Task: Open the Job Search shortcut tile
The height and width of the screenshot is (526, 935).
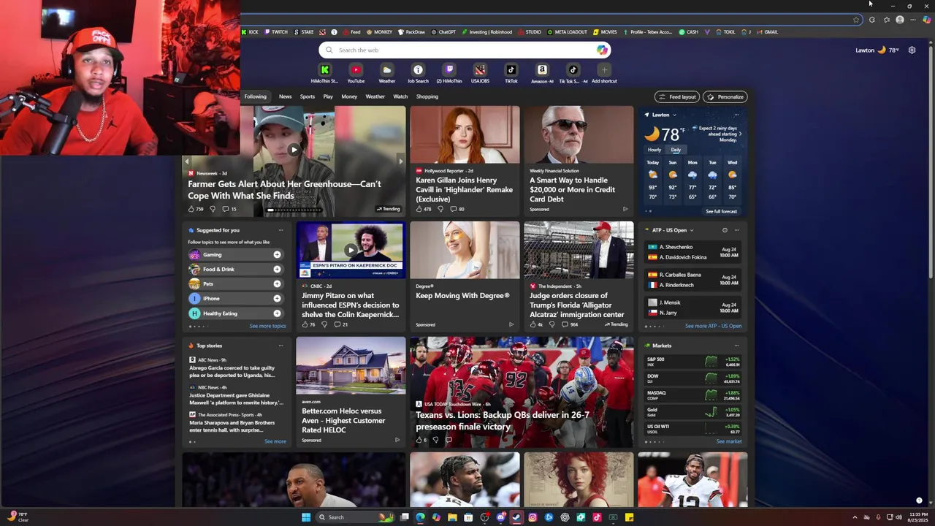Action: 418,73
